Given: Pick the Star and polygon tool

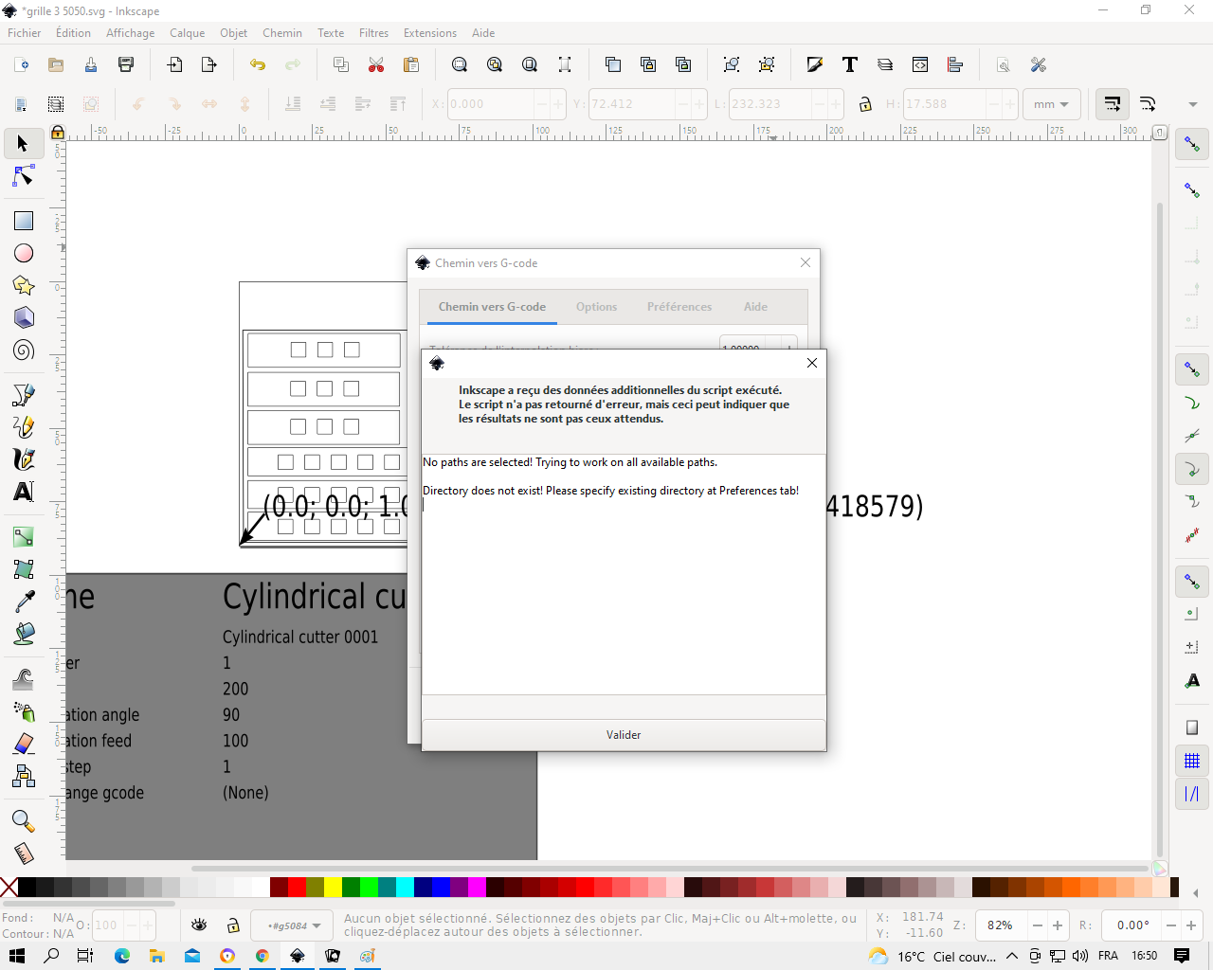Looking at the screenshot, I should (x=24, y=285).
